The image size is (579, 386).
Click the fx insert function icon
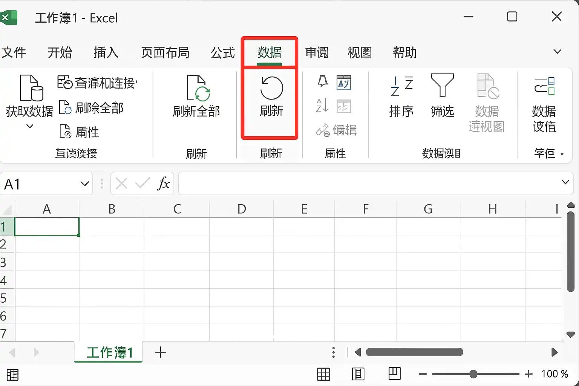[x=163, y=184]
